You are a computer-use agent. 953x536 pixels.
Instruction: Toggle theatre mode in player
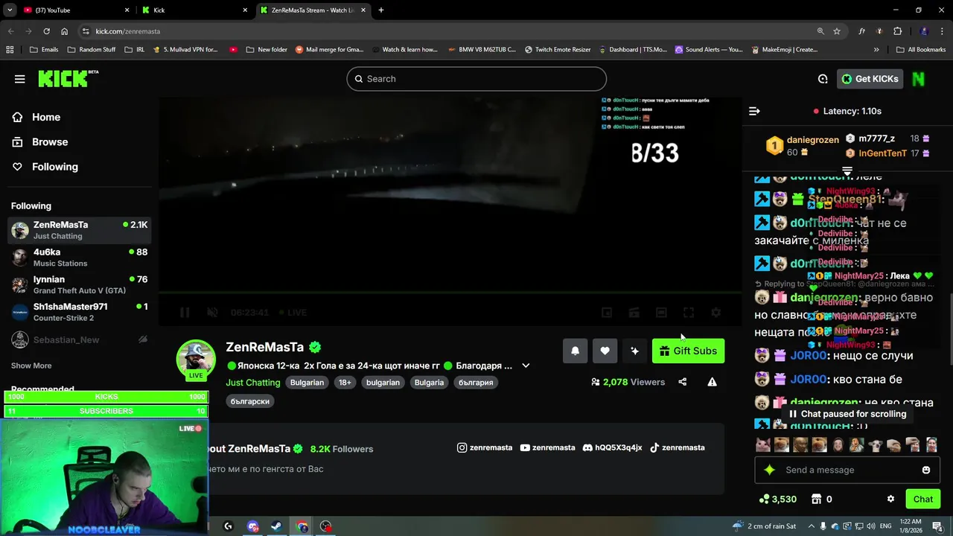coord(661,313)
